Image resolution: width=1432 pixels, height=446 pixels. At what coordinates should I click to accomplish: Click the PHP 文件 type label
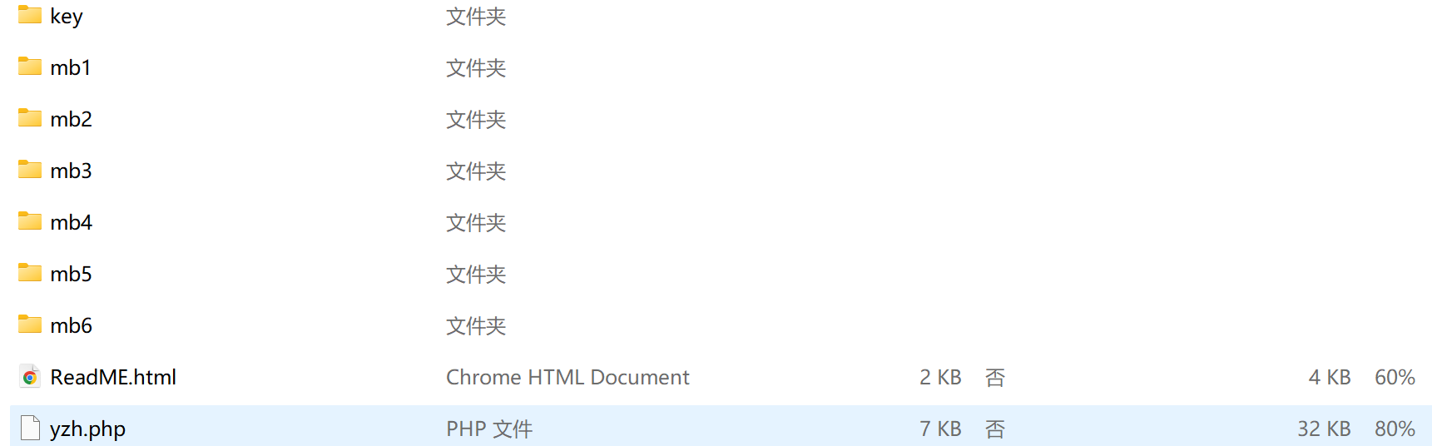point(489,429)
